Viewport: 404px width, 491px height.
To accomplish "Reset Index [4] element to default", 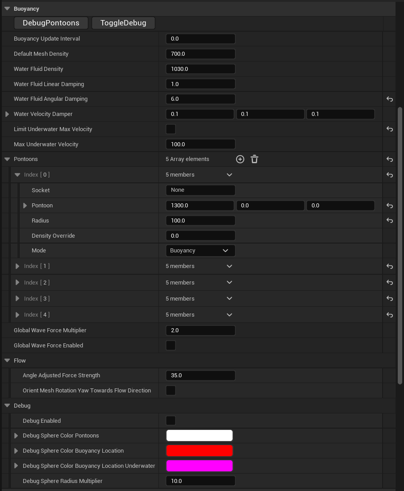I will coord(389,314).
